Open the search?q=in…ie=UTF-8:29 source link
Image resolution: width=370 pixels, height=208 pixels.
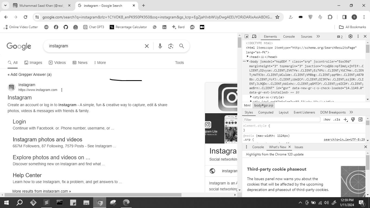tap(344, 140)
